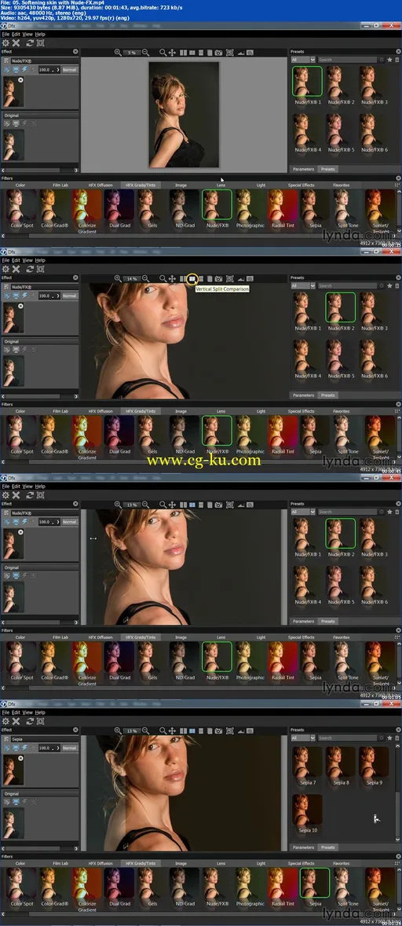
Task: Click the Effect panel horizontal scrollbar in the 14 % zoom frame
Action: coord(40,397)
